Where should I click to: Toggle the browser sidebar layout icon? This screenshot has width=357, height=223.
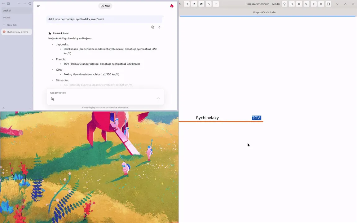pos(8,4)
